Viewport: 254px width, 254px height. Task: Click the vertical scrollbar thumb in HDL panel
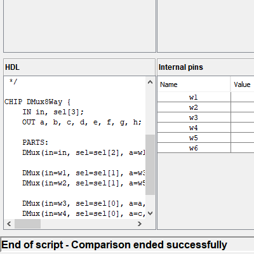point(150,164)
